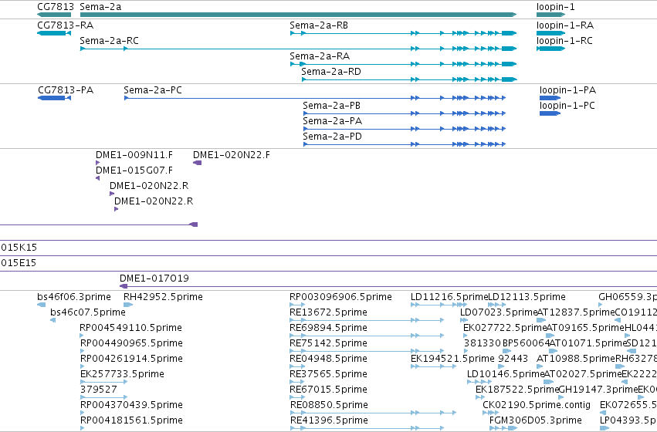The width and height of the screenshot is (657, 432).
Task: Select the Sema-2a-RA transcript label
Action: click(x=320, y=56)
